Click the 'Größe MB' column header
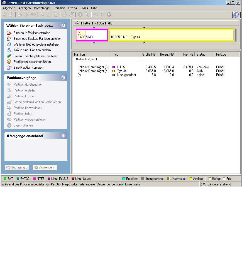 148,54
